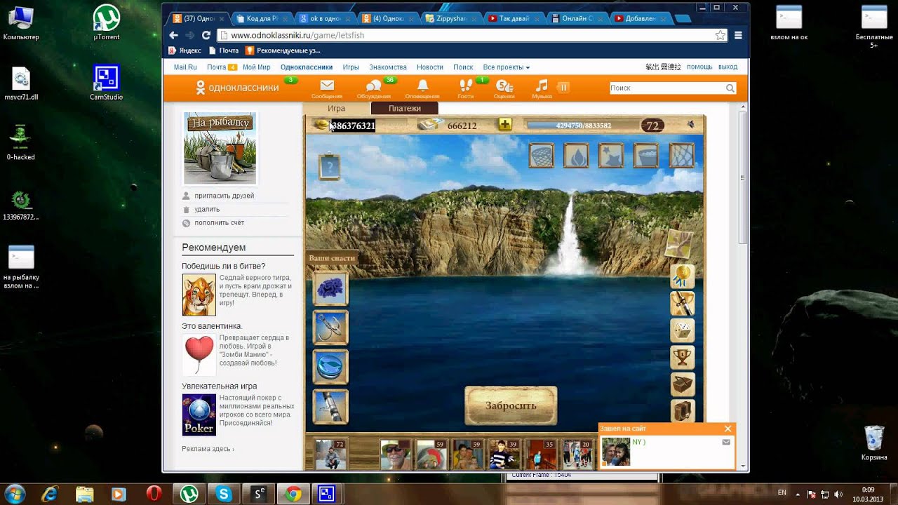This screenshot has height=505, width=898.
Task: Open the Recycle Bin desktop icon
Action: (x=874, y=443)
